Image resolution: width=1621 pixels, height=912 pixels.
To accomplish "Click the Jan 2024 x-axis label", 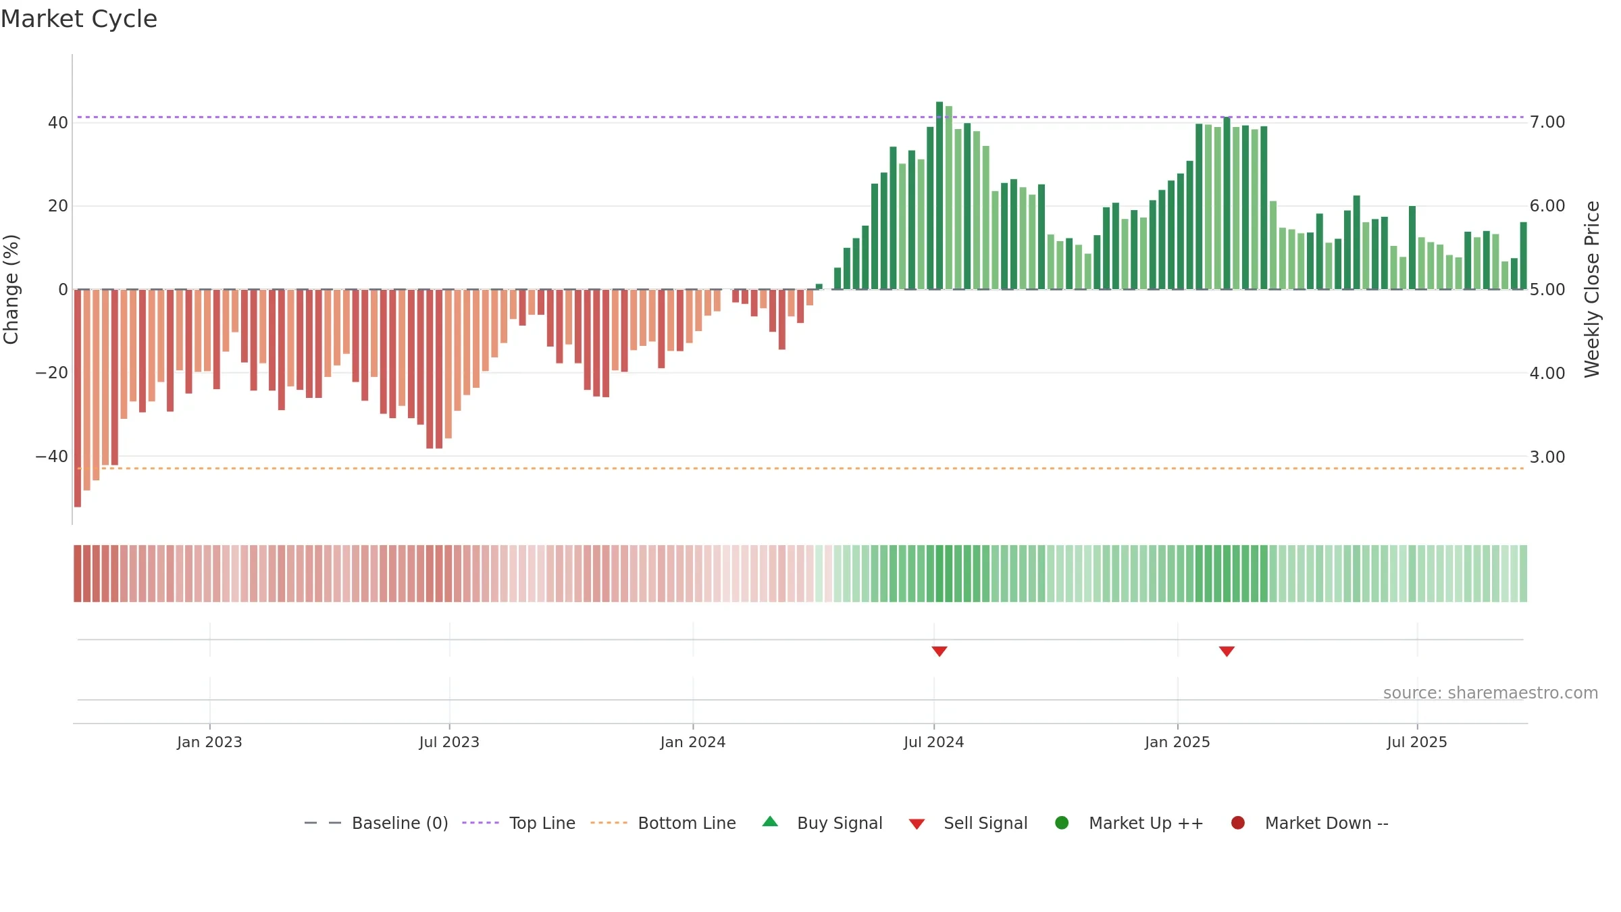I will click(693, 742).
